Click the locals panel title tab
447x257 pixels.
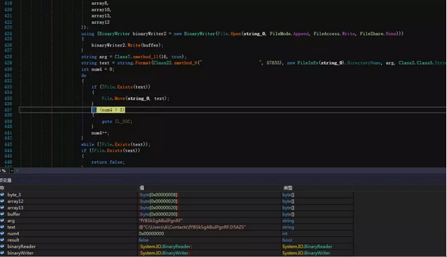(6, 180)
